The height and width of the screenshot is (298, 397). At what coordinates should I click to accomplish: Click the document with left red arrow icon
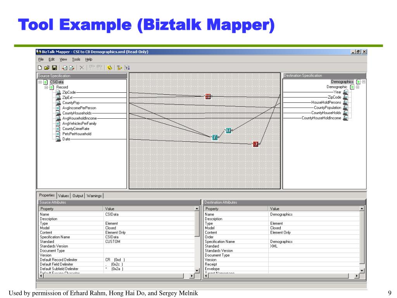[x=65, y=68]
